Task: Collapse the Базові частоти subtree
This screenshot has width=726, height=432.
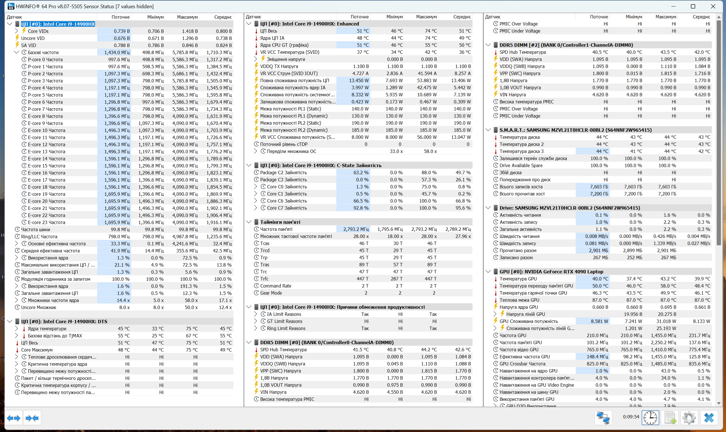Action: click(17, 52)
